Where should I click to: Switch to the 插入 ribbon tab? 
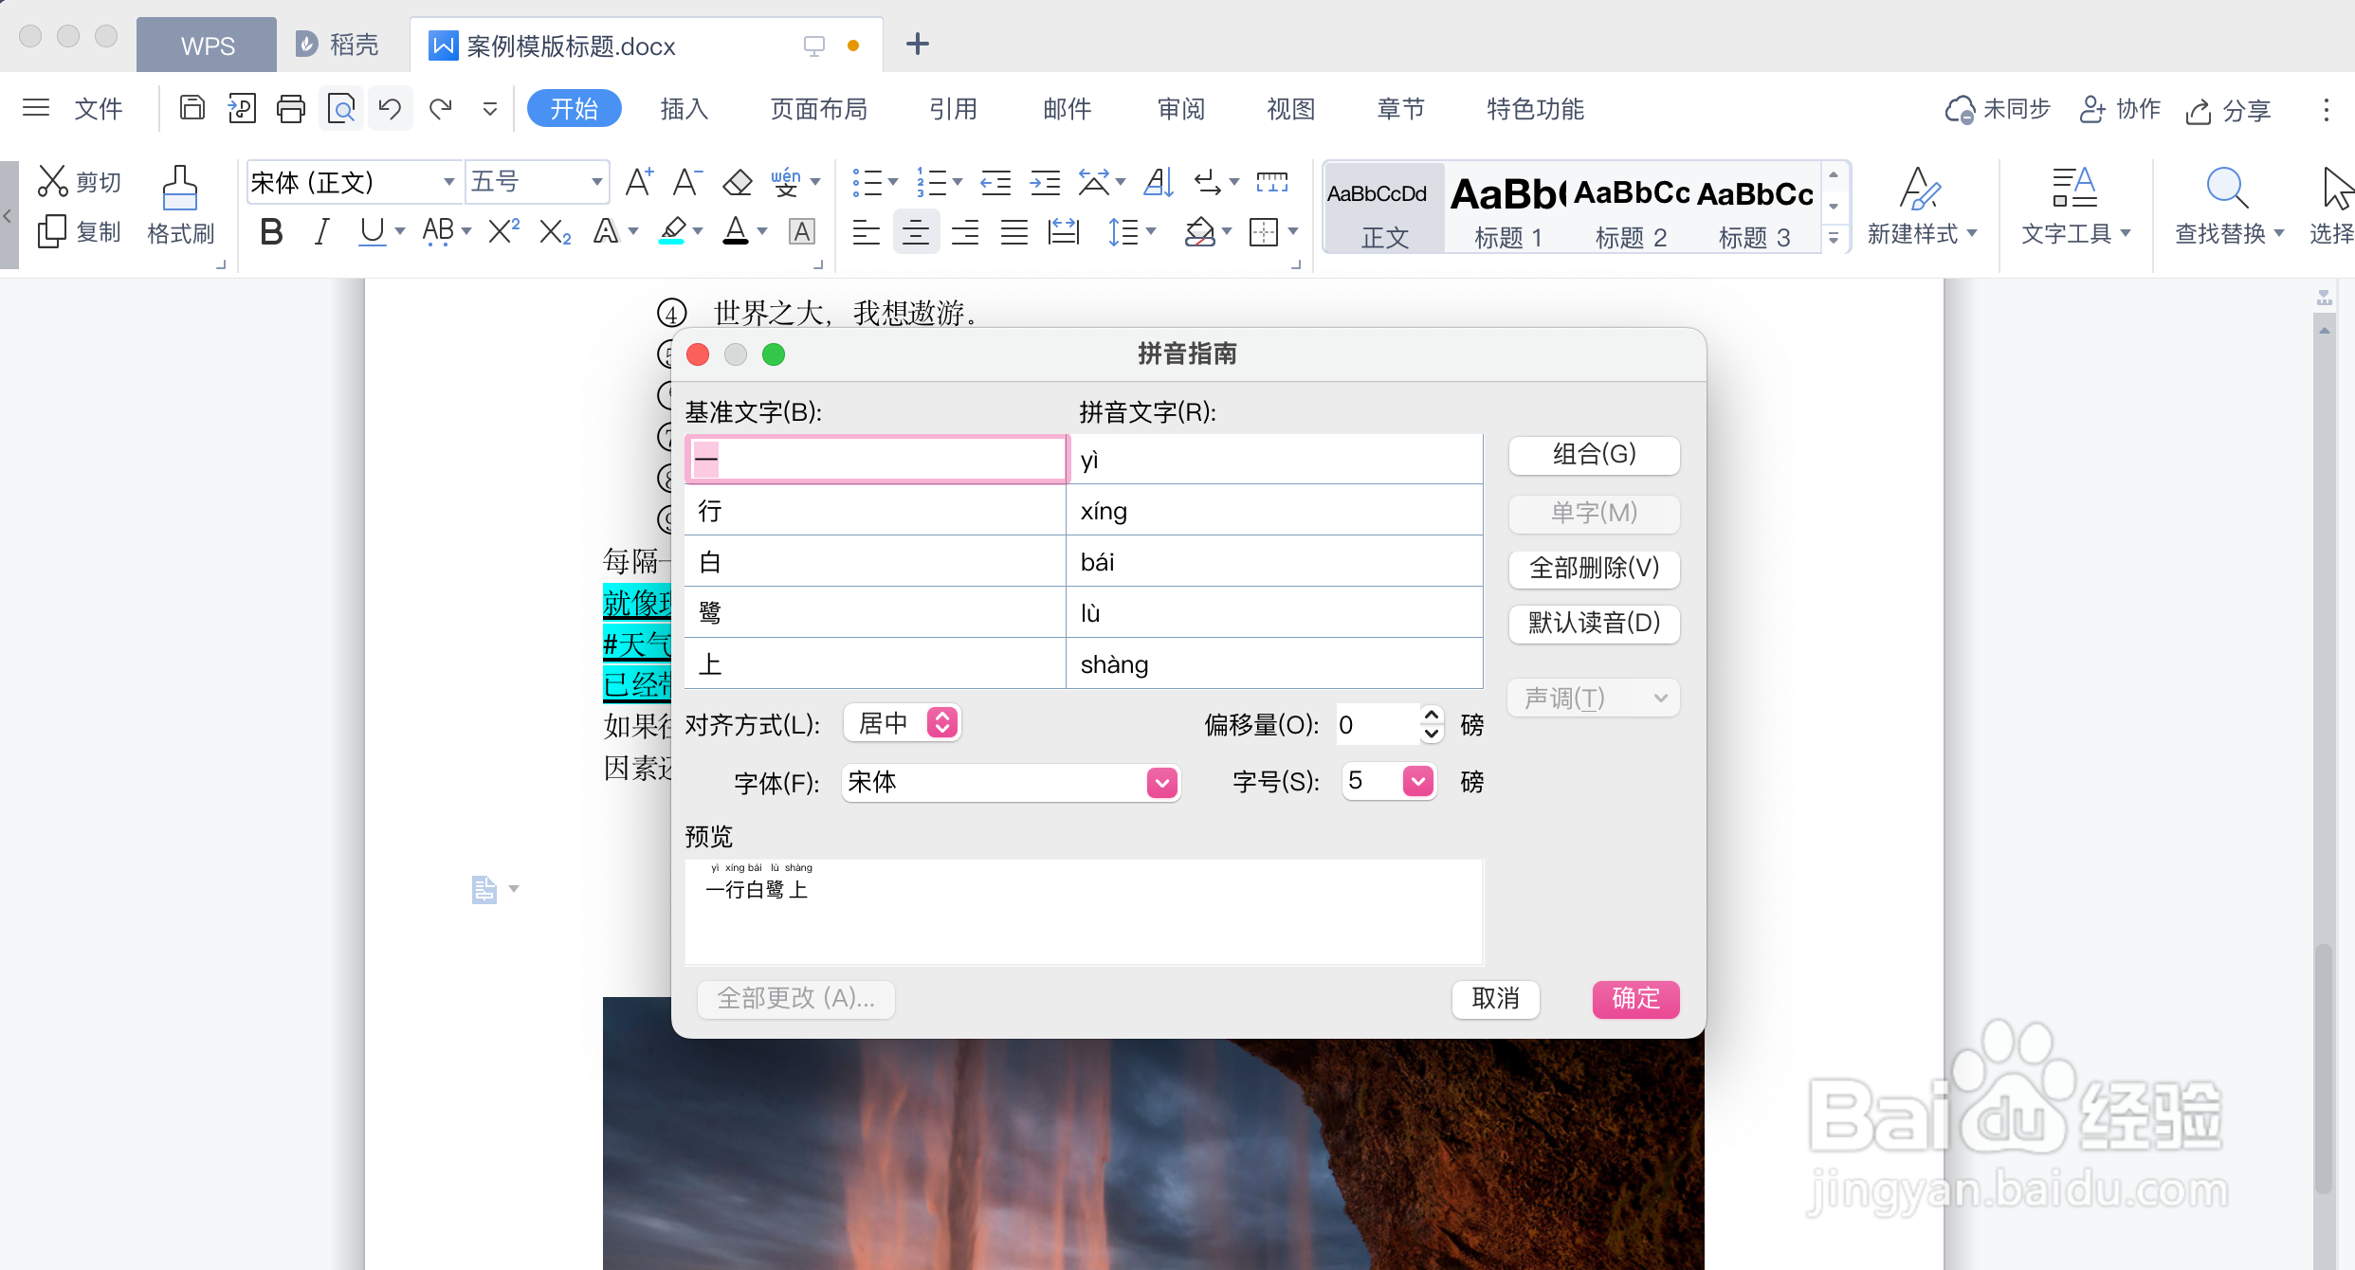tap(684, 109)
